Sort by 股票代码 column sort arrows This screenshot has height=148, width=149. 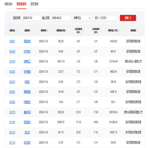point(16,31)
